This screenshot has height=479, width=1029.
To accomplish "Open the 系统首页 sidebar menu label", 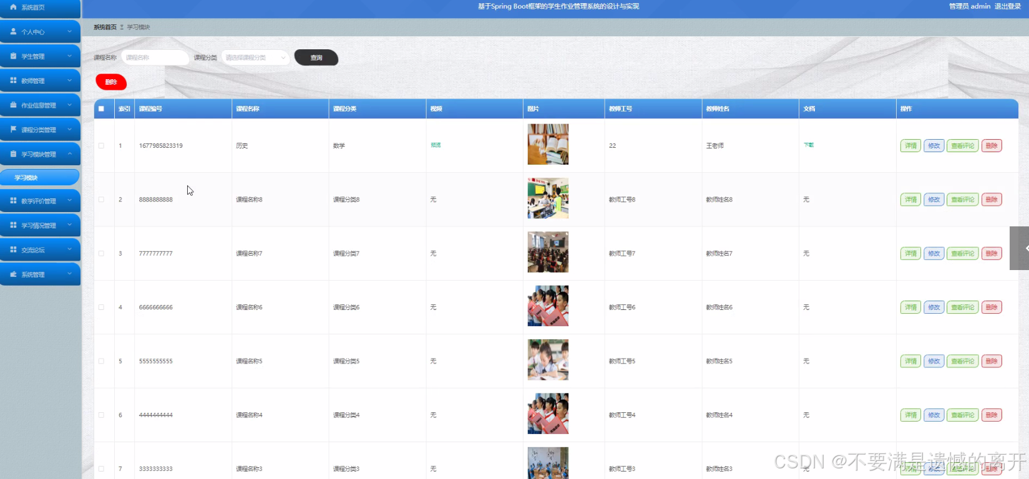I will [33, 7].
